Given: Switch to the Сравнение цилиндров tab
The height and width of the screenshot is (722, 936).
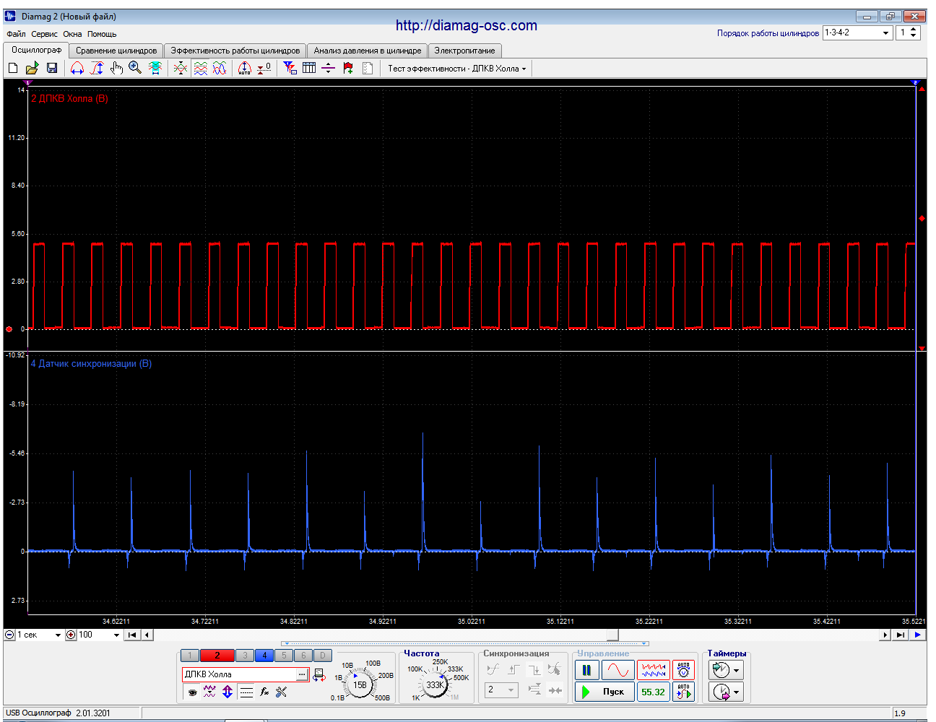Looking at the screenshot, I should tap(116, 51).
